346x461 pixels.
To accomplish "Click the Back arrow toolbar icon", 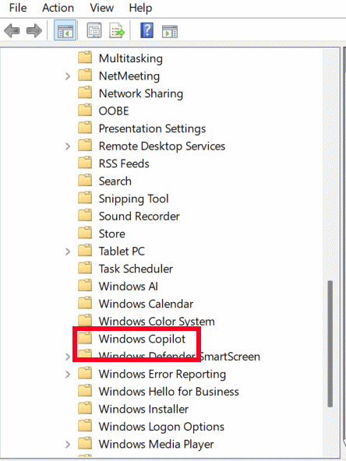I will 12,31.
